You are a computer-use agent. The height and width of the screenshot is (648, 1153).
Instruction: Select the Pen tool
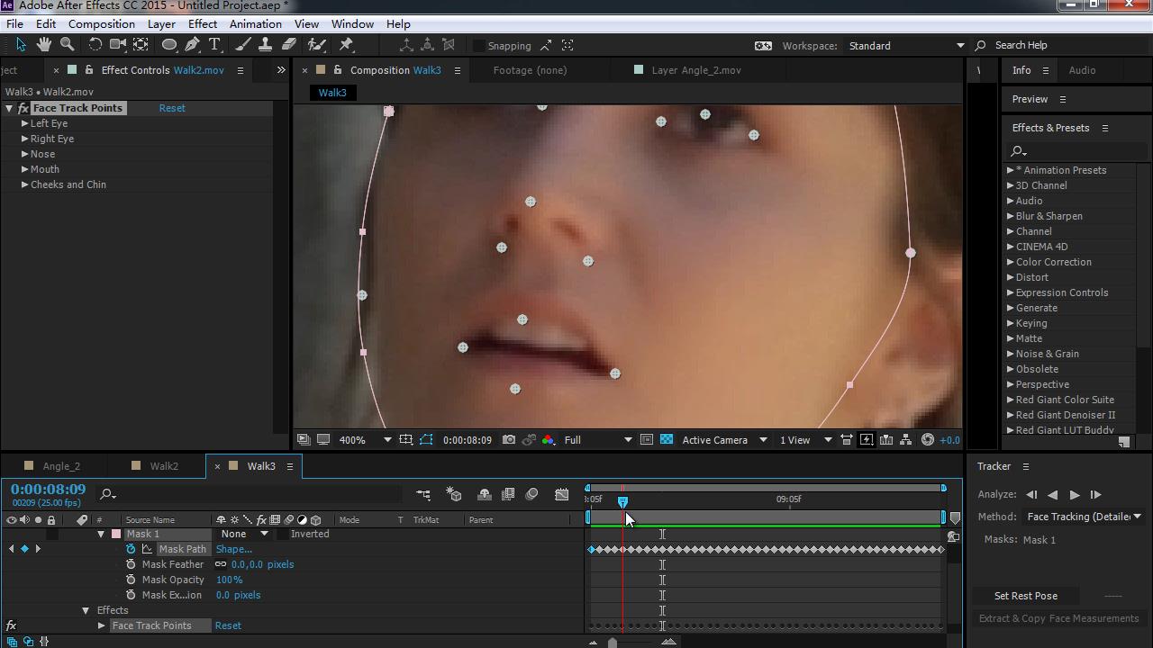[192, 45]
